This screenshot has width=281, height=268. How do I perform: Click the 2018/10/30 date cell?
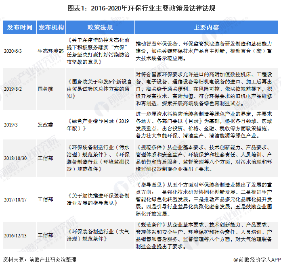click(x=16, y=157)
